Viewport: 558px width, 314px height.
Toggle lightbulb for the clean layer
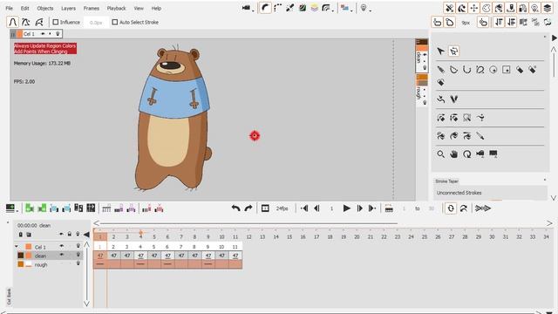tap(78, 255)
